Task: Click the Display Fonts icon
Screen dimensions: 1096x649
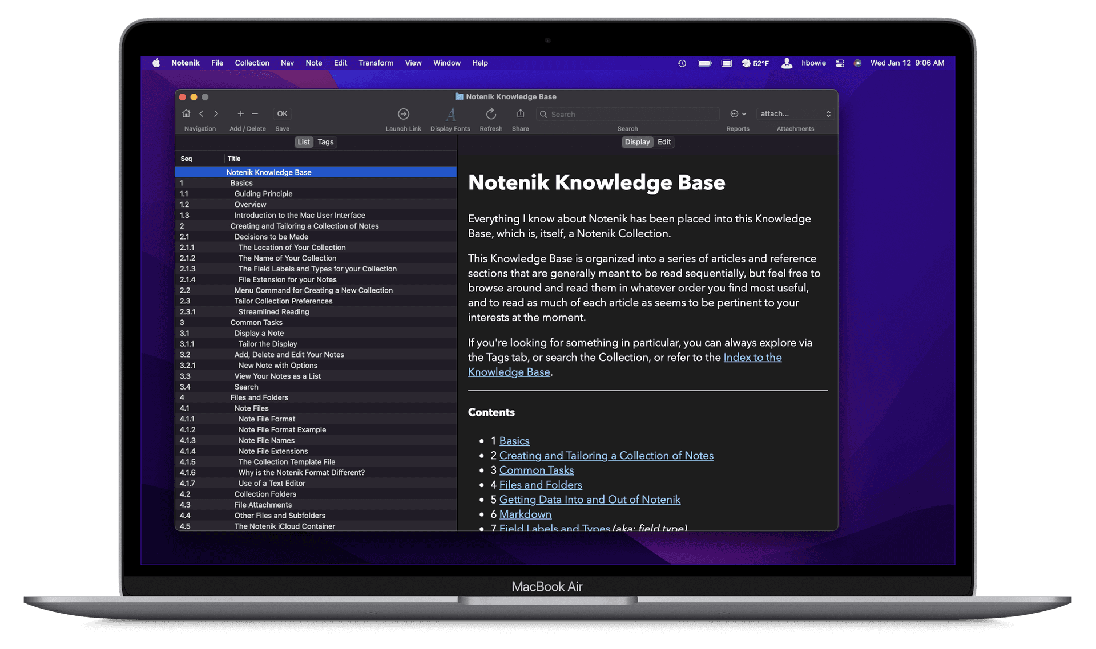Action: point(450,113)
